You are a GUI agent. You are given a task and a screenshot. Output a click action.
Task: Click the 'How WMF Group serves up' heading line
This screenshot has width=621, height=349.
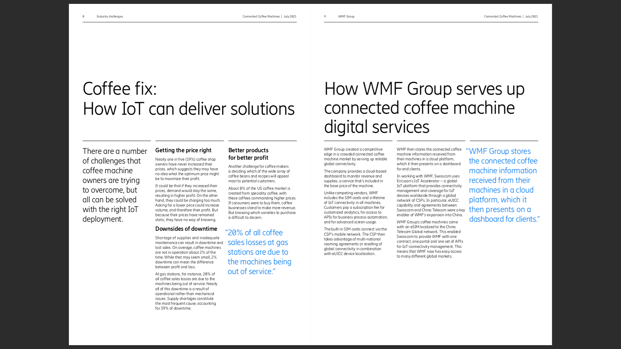pos(424,89)
